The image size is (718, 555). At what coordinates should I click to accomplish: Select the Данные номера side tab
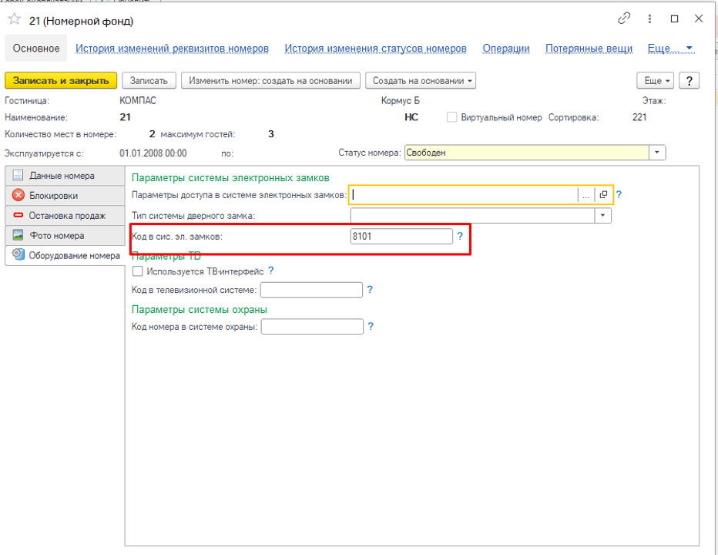pos(65,176)
